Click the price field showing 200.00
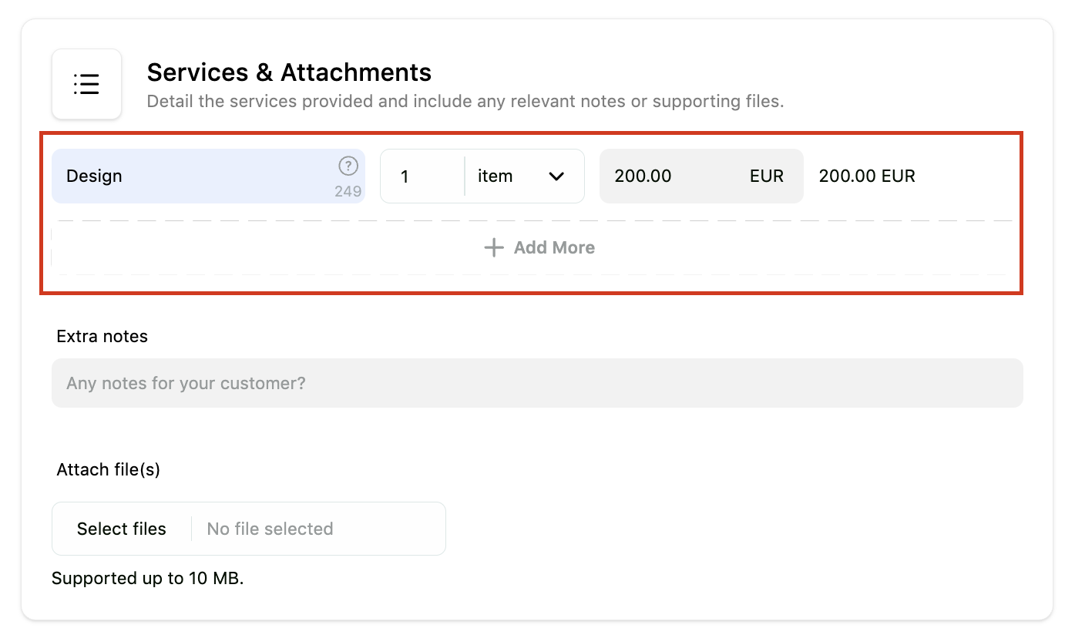The height and width of the screenshot is (635, 1065). (x=701, y=176)
